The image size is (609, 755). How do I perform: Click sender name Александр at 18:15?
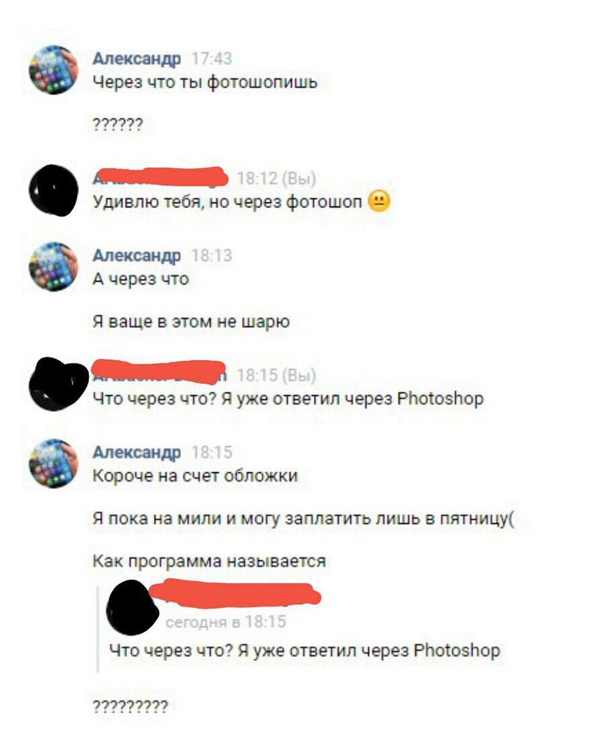pos(137,451)
